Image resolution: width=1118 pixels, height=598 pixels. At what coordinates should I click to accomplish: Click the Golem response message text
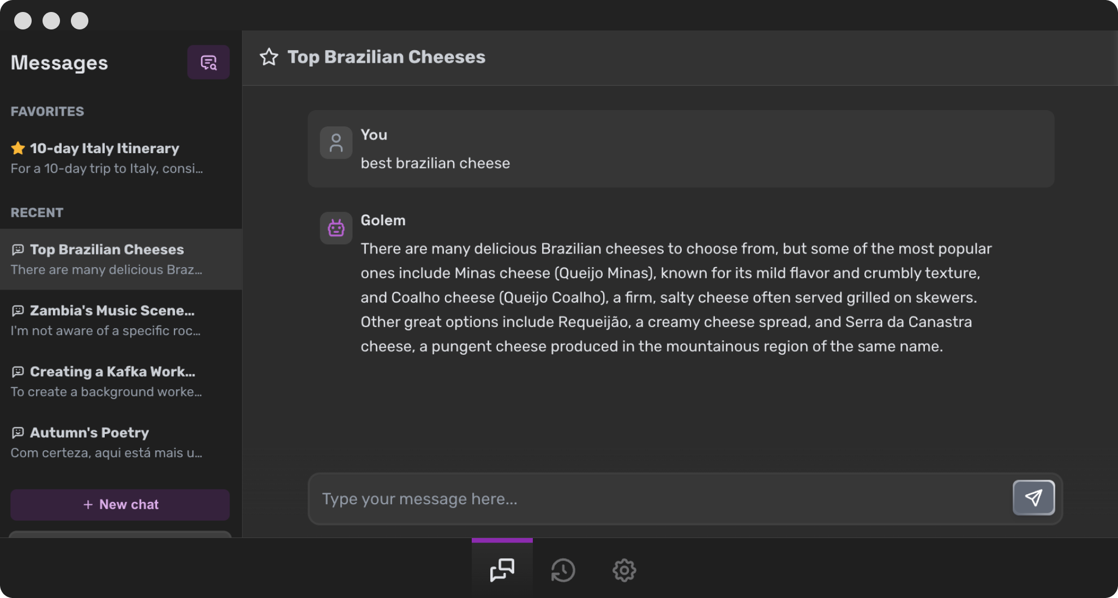point(676,297)
